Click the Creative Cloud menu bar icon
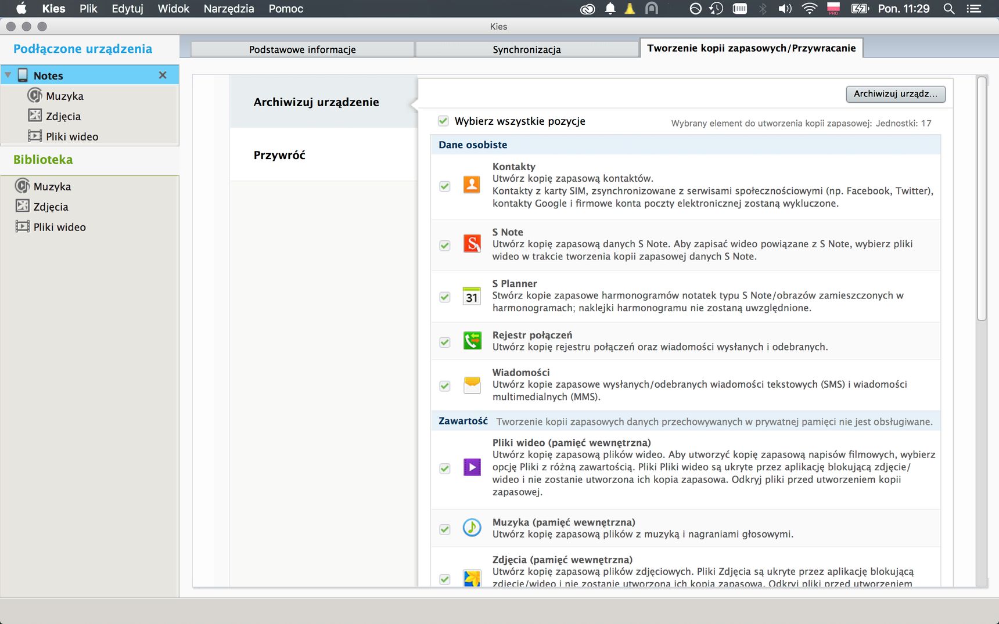 tap(588, 9)
